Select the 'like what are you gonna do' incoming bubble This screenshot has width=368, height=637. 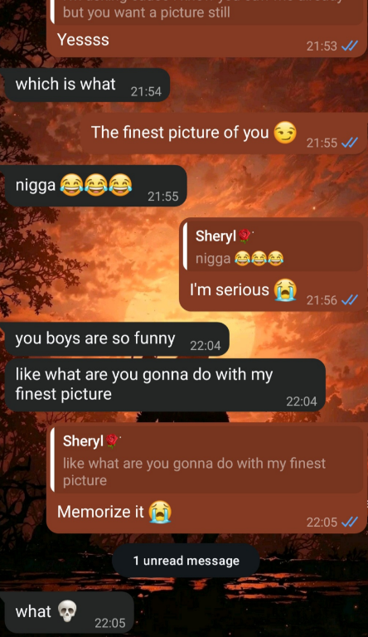pyautogui.click(x=165, y=385)
